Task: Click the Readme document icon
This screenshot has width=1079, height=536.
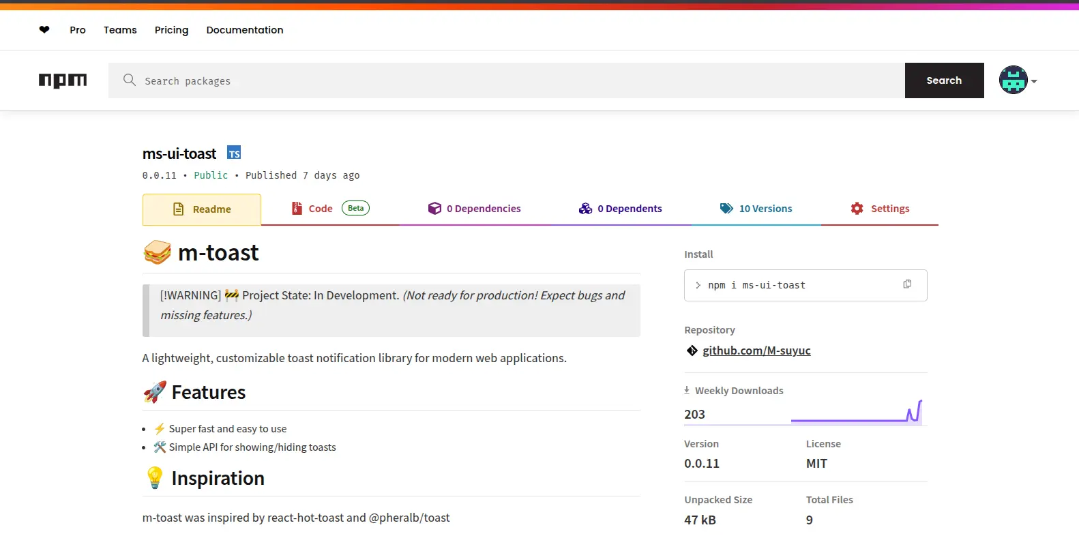Action: [179, 209]
